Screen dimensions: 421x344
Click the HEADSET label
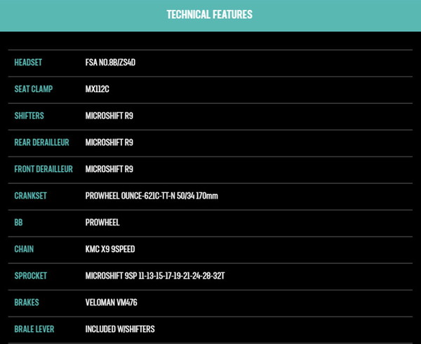click(x=28, y=62)
